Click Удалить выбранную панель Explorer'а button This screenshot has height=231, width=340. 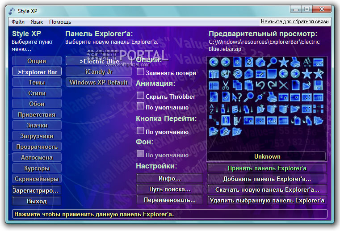point(267,200)
